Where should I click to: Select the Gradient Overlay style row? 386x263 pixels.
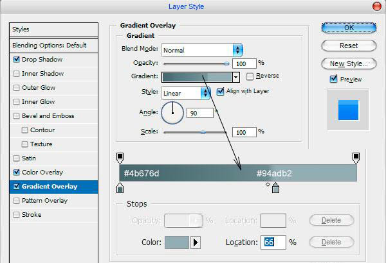tap(53, 187)
